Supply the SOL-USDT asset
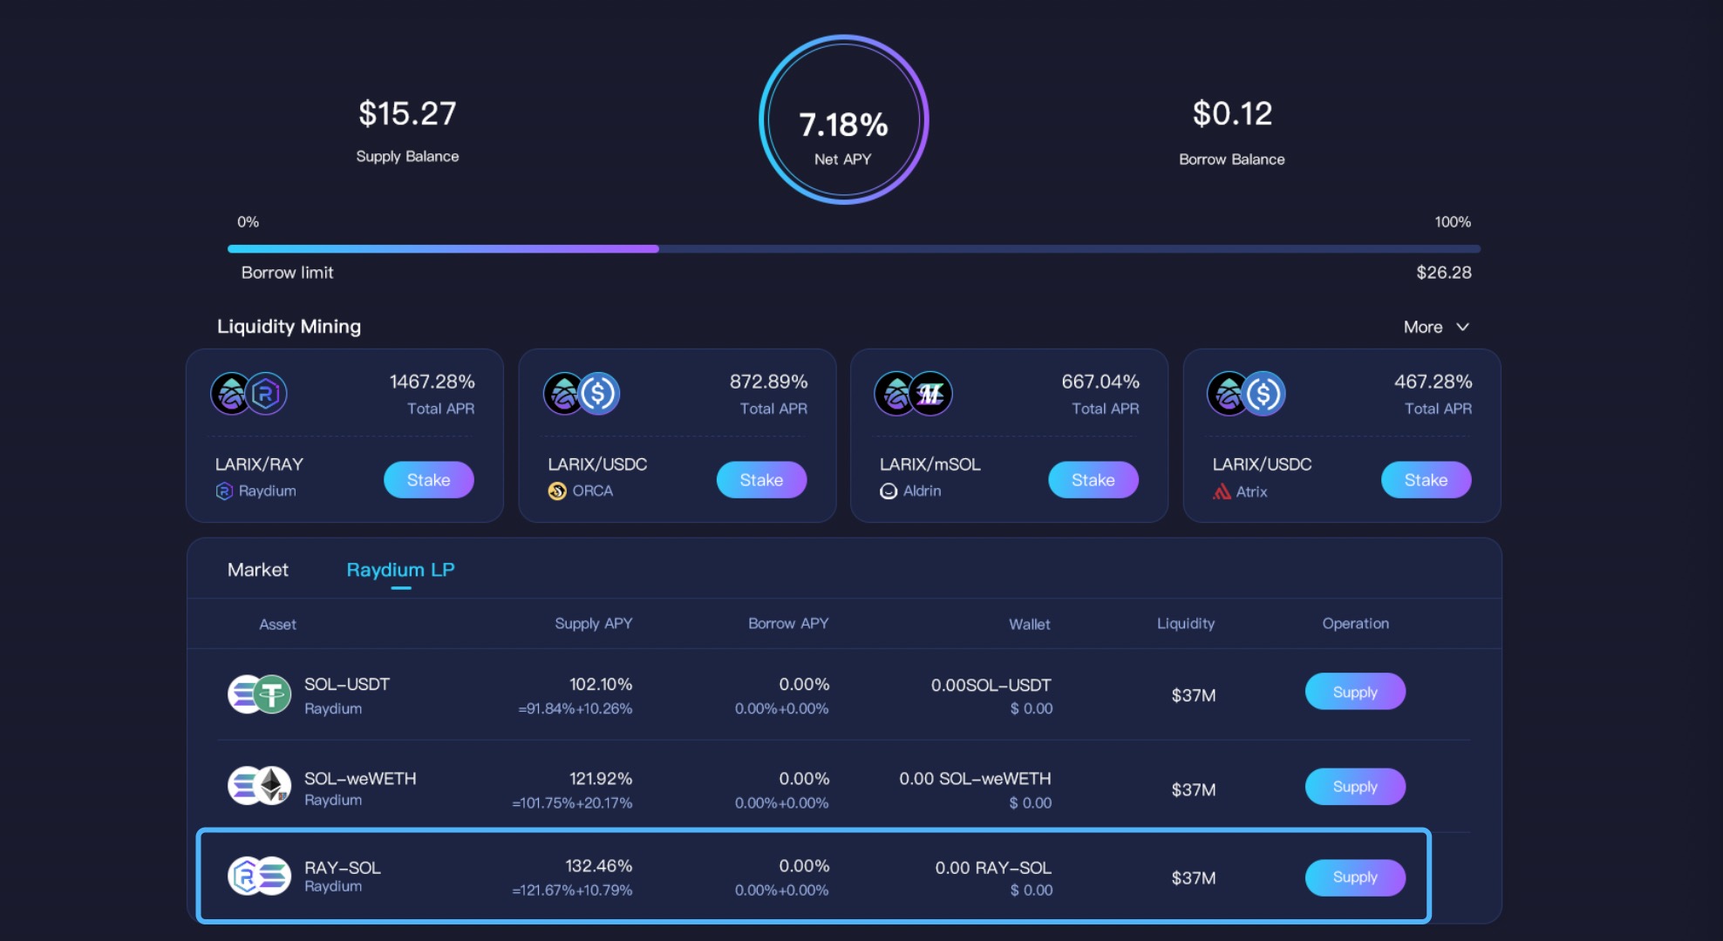Viewport: 1723px width, 941px height. pos(1355,692)
